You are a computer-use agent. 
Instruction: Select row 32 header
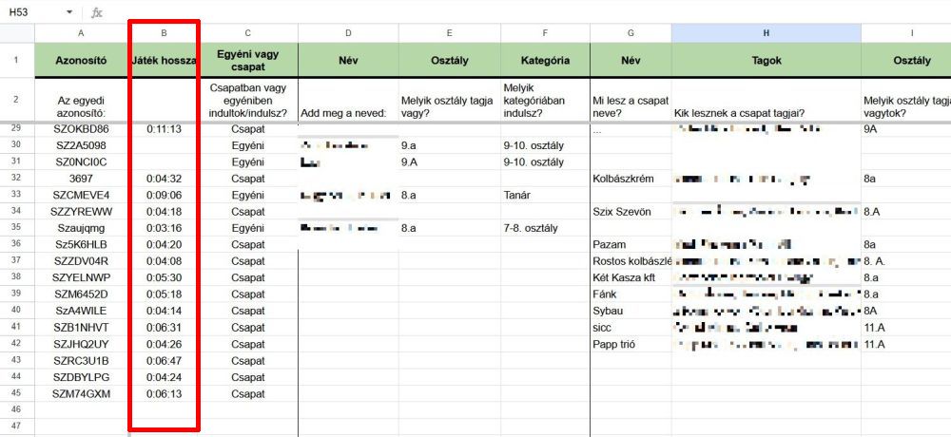(16, 178)
